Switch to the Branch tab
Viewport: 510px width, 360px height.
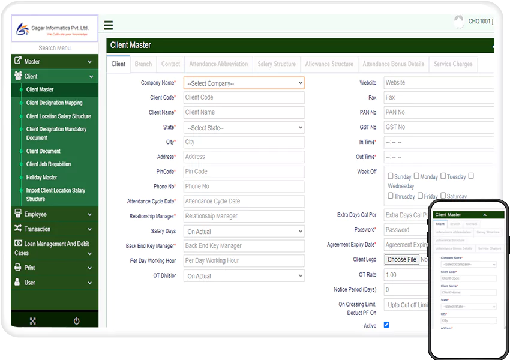click(143, 64)
